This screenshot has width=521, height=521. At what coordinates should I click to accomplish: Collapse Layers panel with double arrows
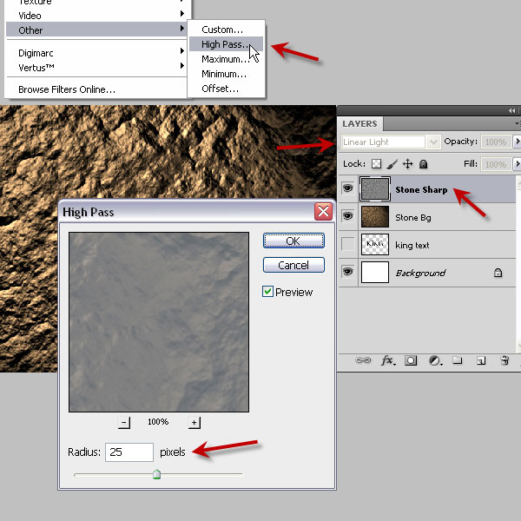click(511, 110)
